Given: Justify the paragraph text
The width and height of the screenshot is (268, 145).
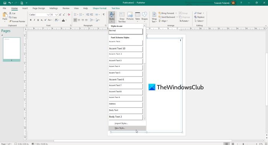Looking at the screenshot, I should coord(86,20).
